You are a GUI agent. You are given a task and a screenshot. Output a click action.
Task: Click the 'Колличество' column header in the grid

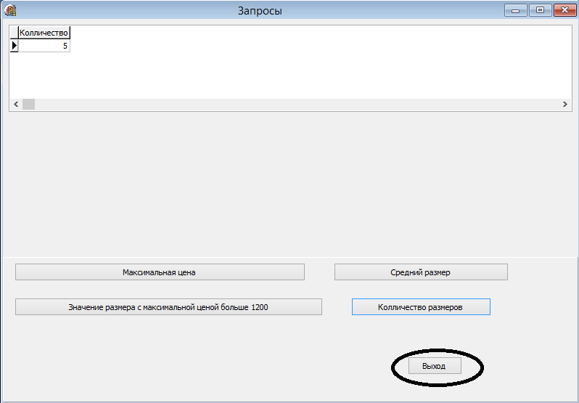[44, 33]
